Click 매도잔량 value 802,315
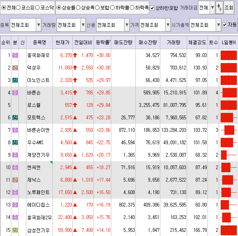 (127, 205)
